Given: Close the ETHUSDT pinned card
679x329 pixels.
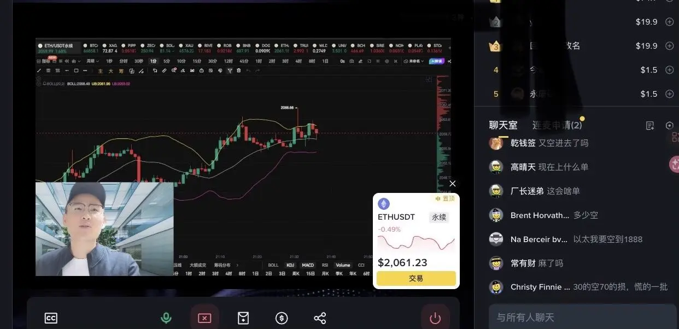Looking at the screenshot, I should (452, 184).
